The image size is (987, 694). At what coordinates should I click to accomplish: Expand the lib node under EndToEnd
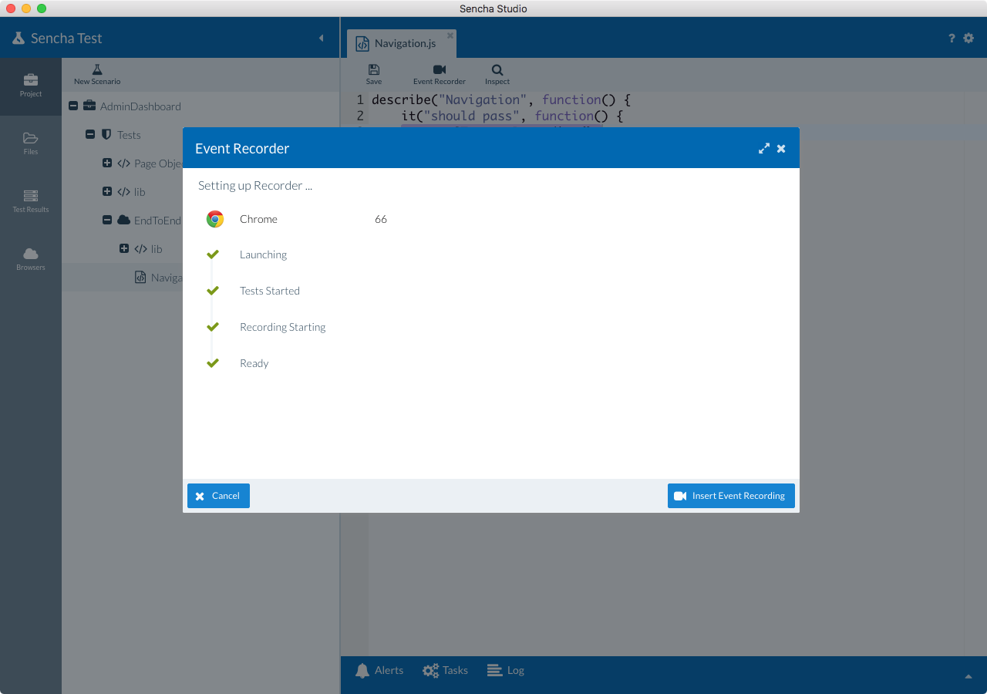pyautogui.click(x=124, y=248)
